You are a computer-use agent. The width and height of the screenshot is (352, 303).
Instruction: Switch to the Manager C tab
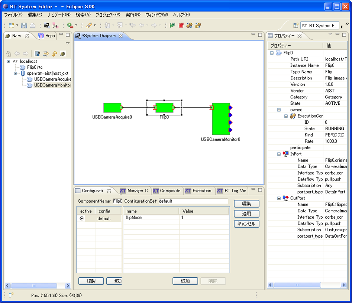(134, 190)
